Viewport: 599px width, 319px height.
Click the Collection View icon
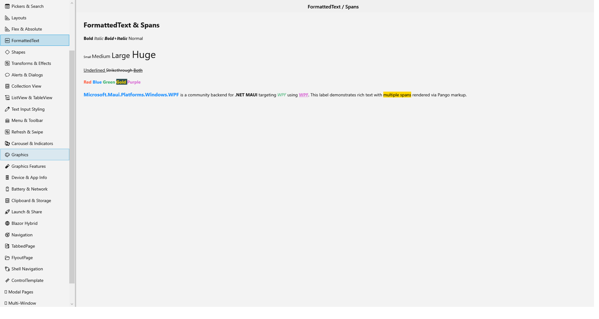tap(7, 86)
